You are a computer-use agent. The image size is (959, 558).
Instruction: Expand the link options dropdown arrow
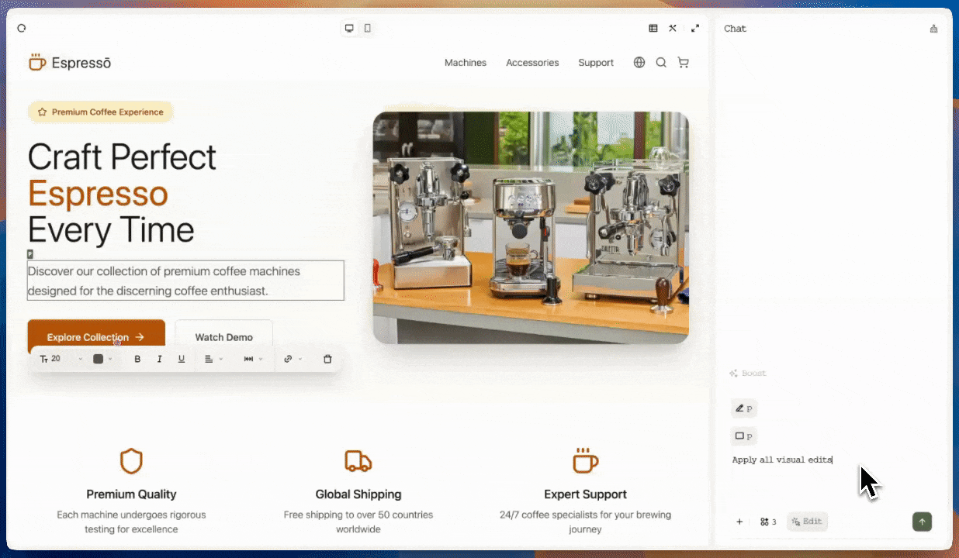click(300, 359)
